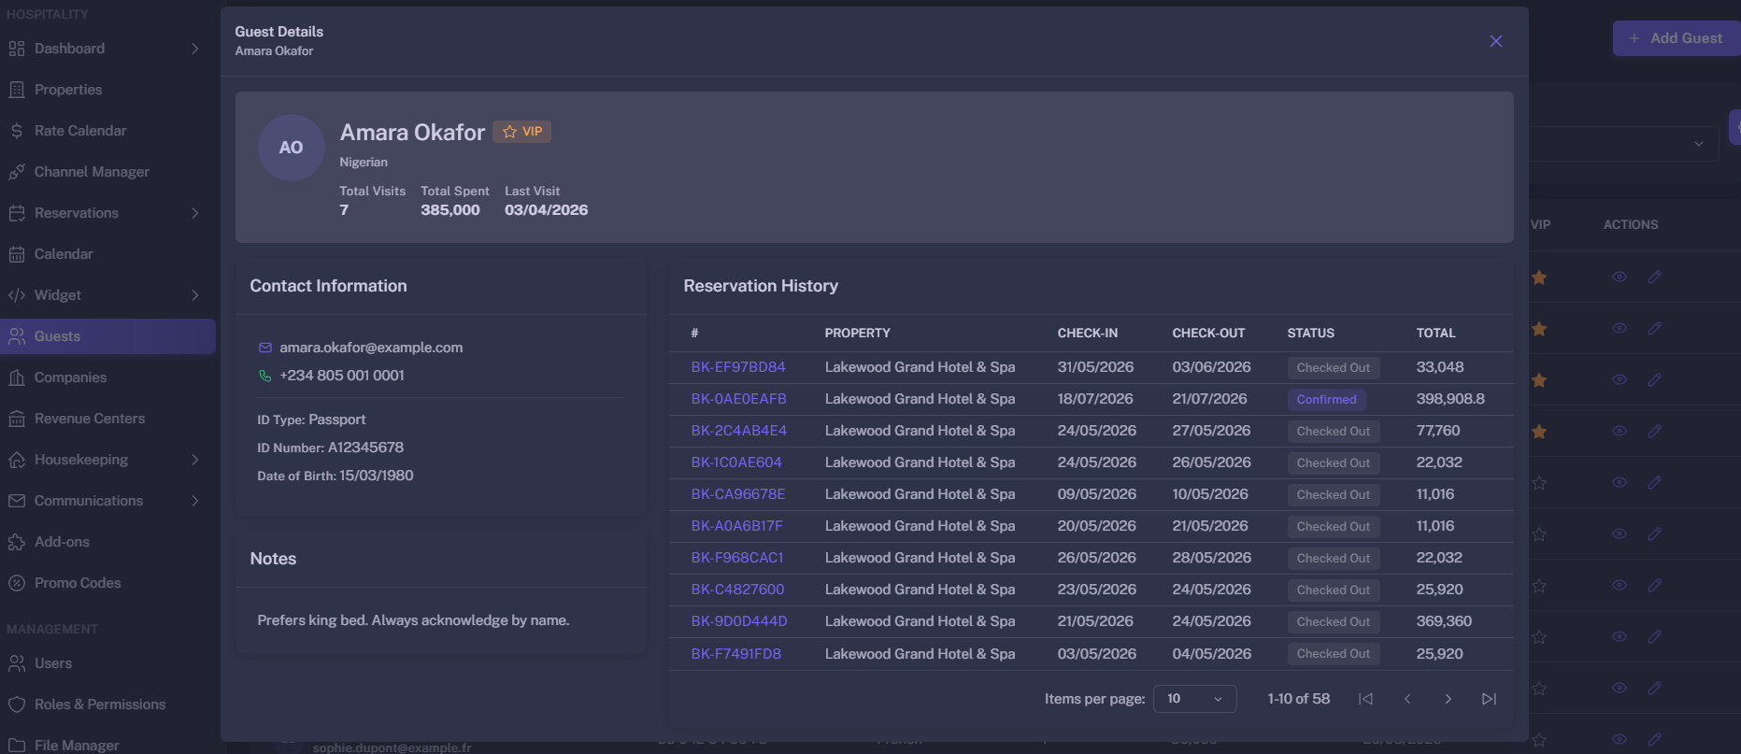Open the Items per page dropdown
The image size is (1741, 754).
point(1194,699)
